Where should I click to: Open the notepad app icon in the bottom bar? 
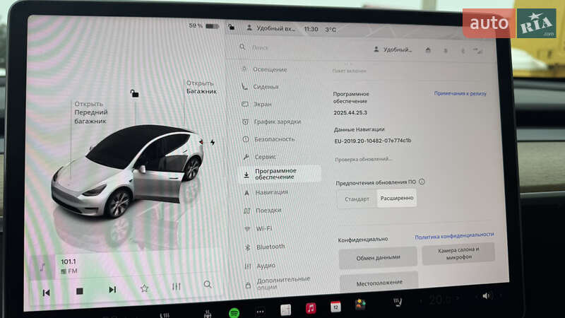click(286, 310)
